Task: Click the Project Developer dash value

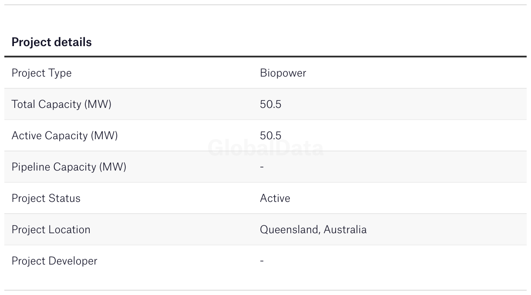Action: (x=262, y=261)
